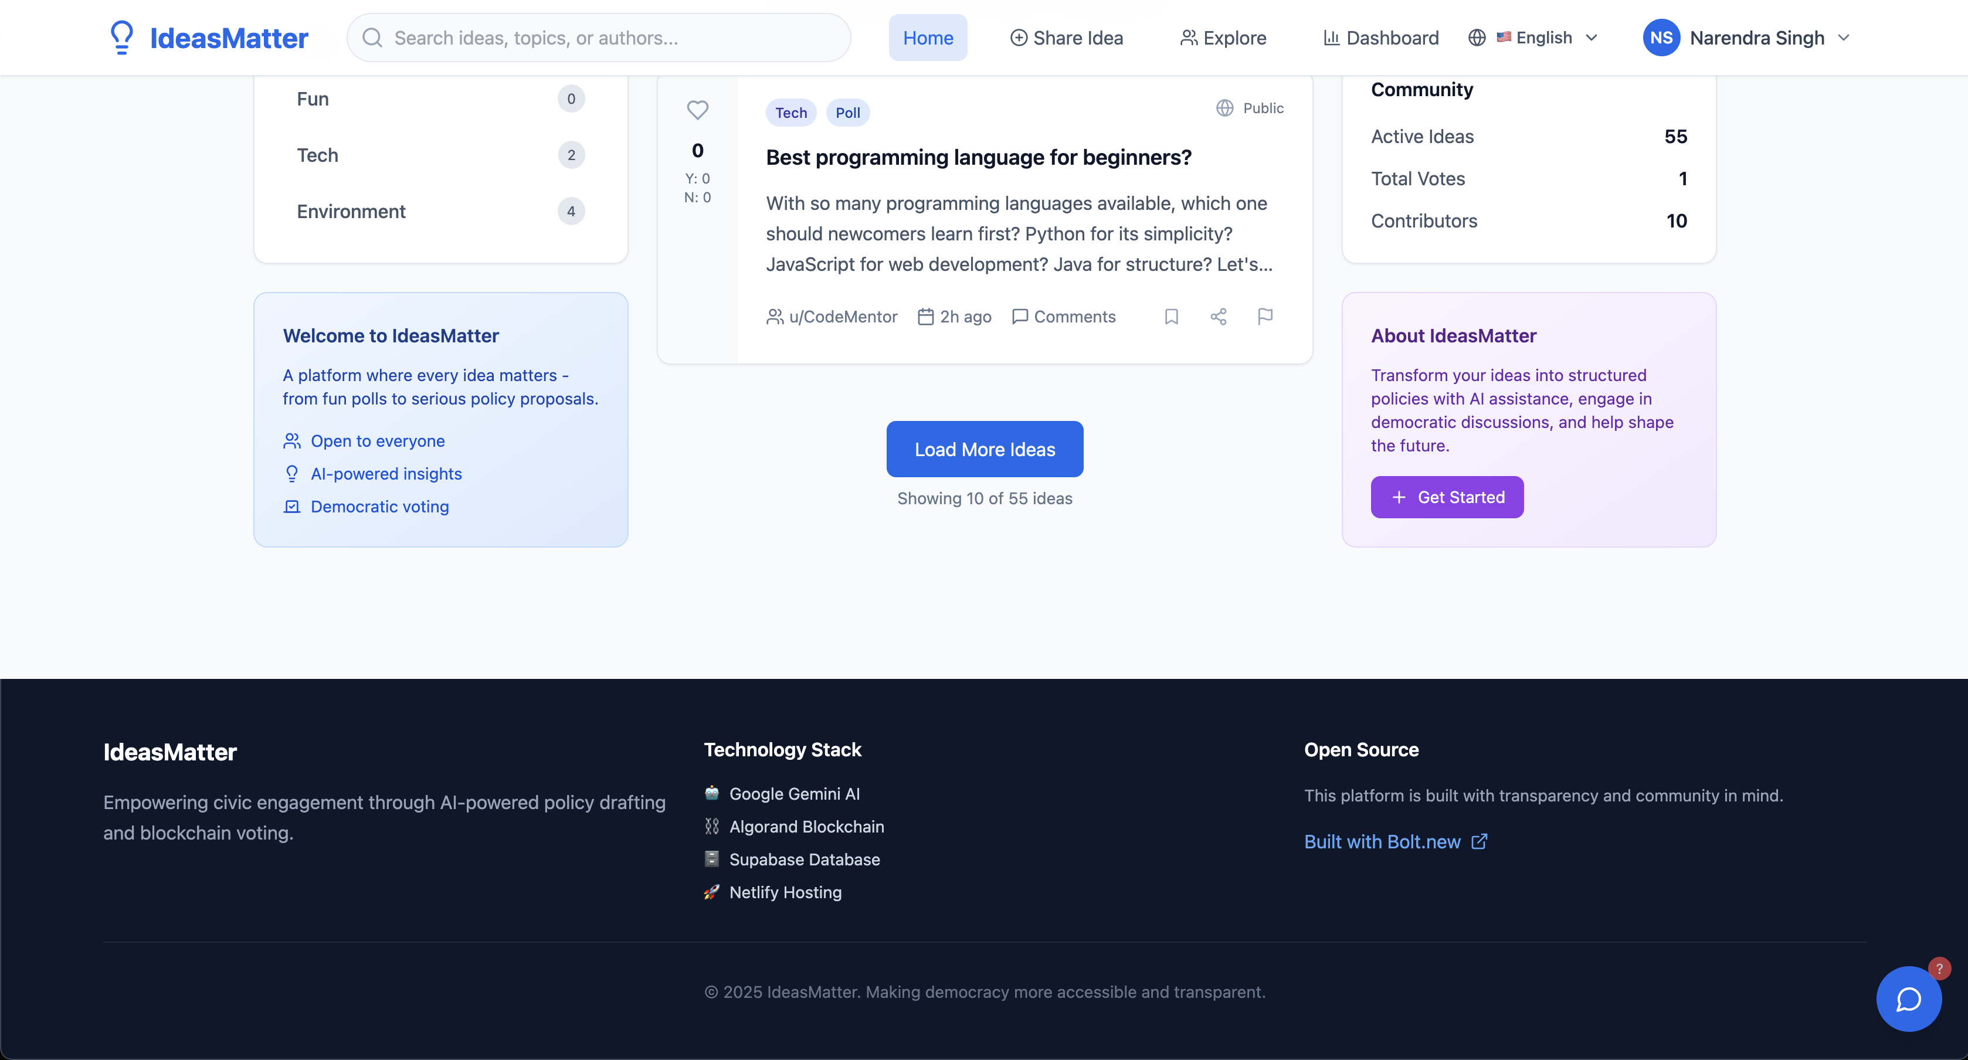Bookmark the programming language post
Viewport: 1968px width, 1060px height.
tap(1171, 316)
